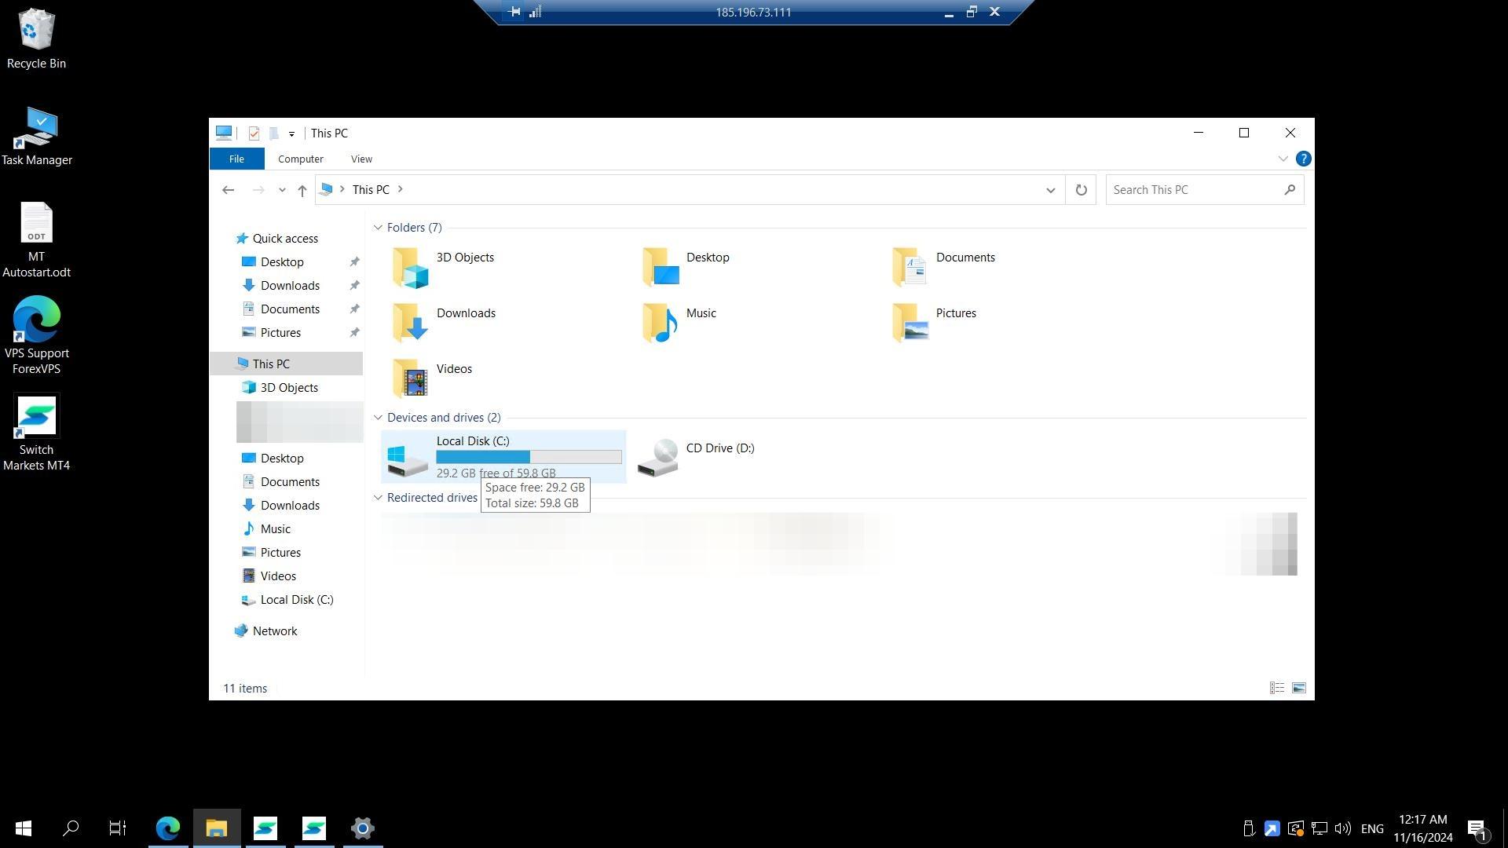Click the Properties quick access toolbar icon

pos(254,133)
